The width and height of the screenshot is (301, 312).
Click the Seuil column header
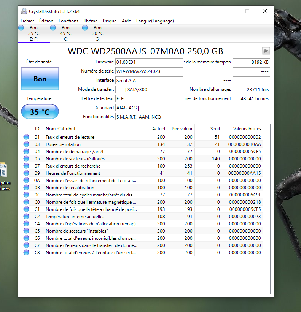[x=209, y=129]
